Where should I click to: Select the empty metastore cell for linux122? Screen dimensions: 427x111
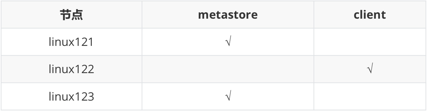(228, 69)
